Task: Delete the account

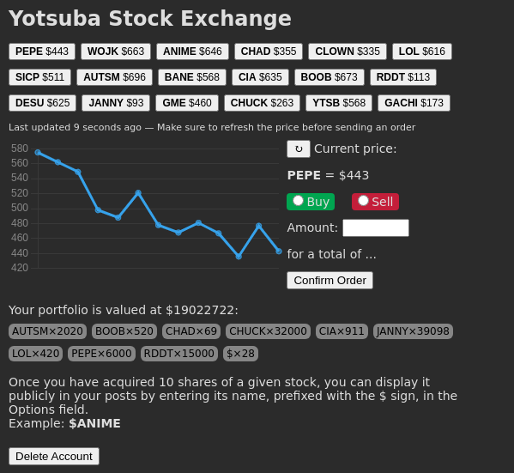Action: point(54,457)
